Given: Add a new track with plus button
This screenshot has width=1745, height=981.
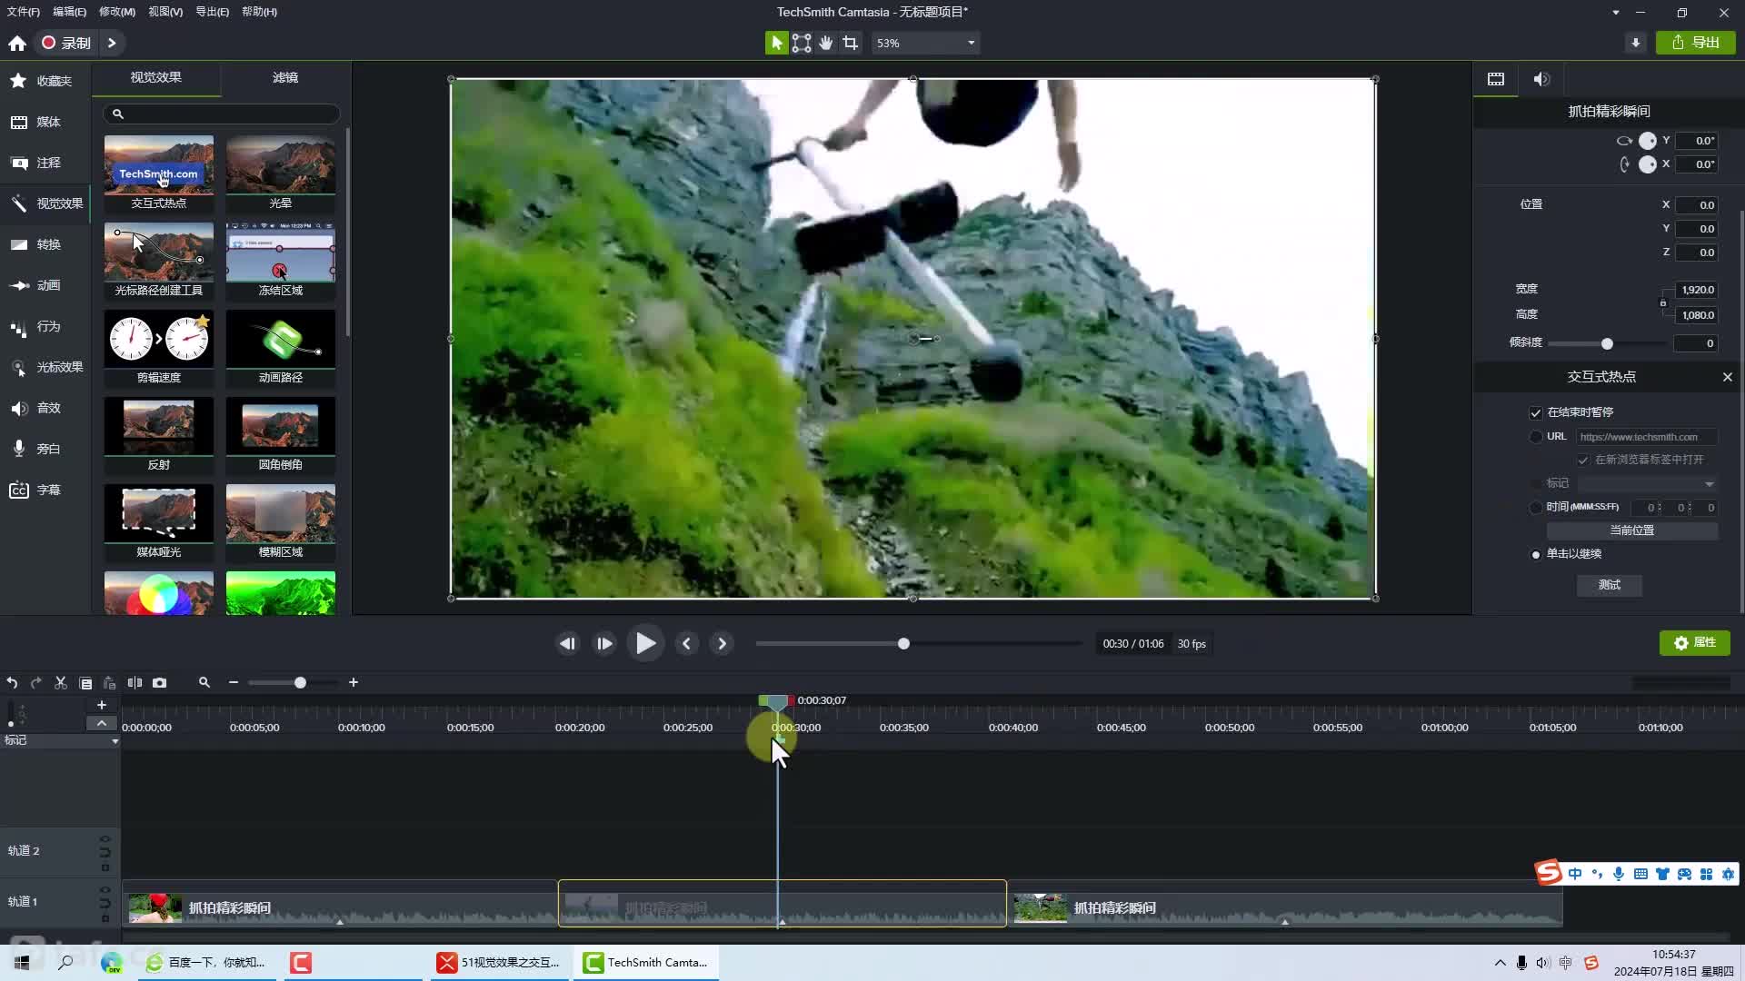Looking at the screenshot, I should [102, 705].
